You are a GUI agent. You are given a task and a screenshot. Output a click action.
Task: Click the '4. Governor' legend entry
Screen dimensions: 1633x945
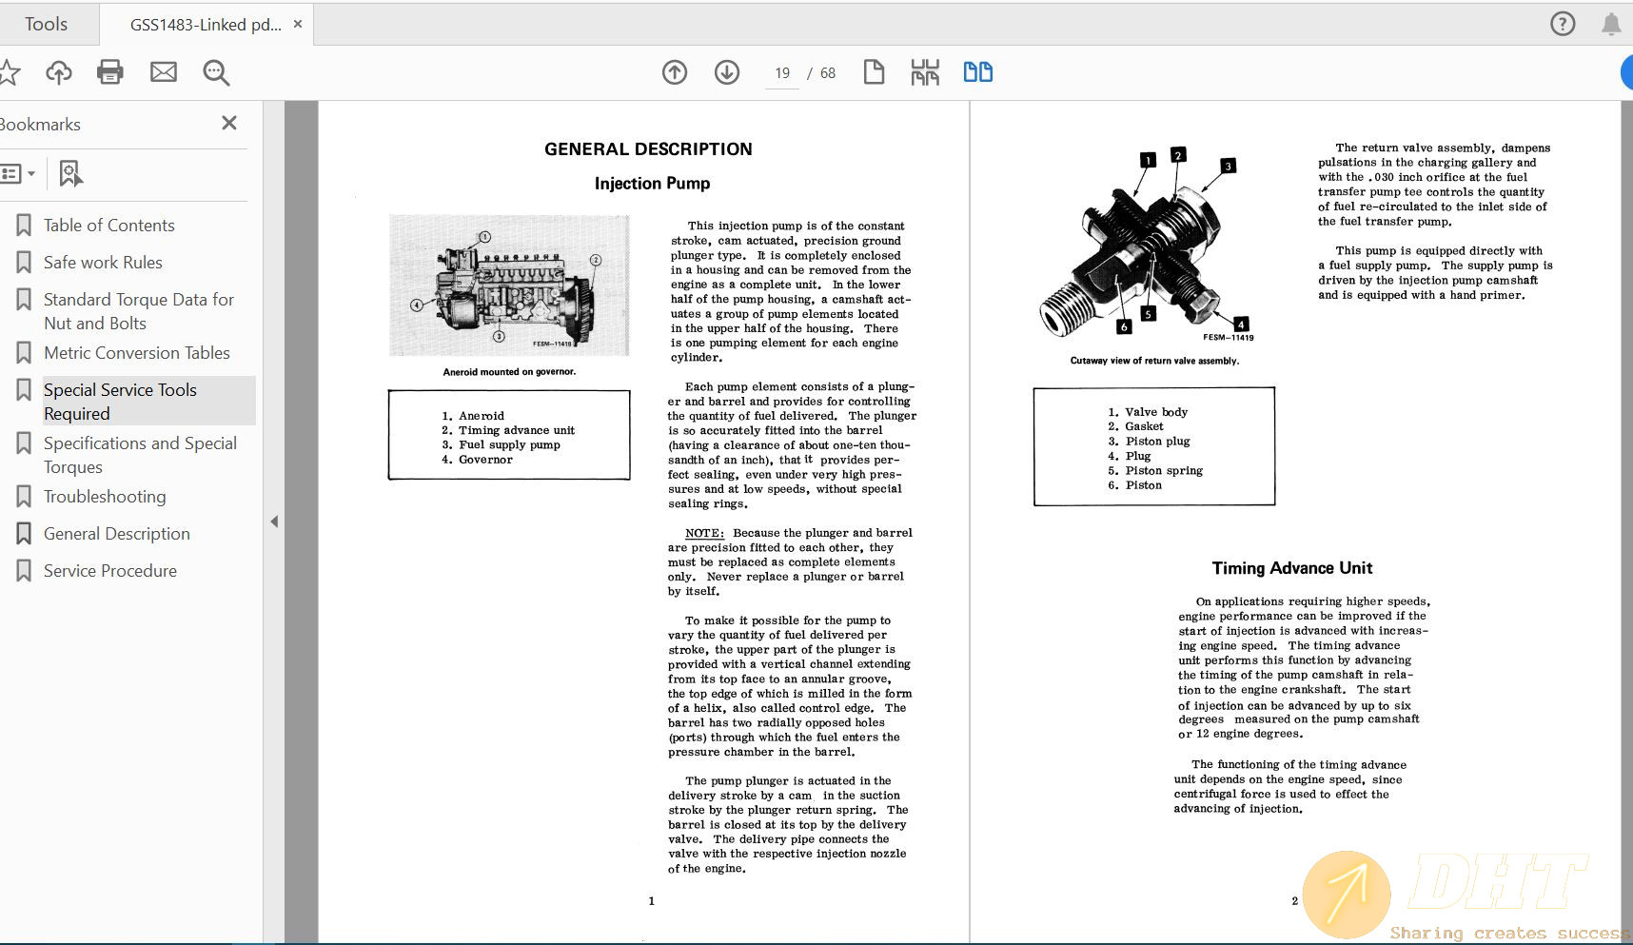477,460
